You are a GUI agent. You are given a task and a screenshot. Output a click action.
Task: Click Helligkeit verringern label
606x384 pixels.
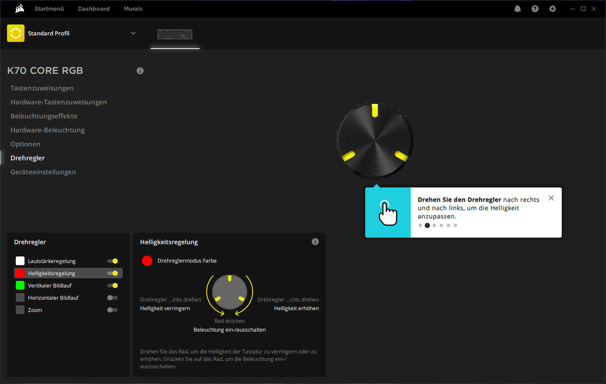click(x=165, y=308)
